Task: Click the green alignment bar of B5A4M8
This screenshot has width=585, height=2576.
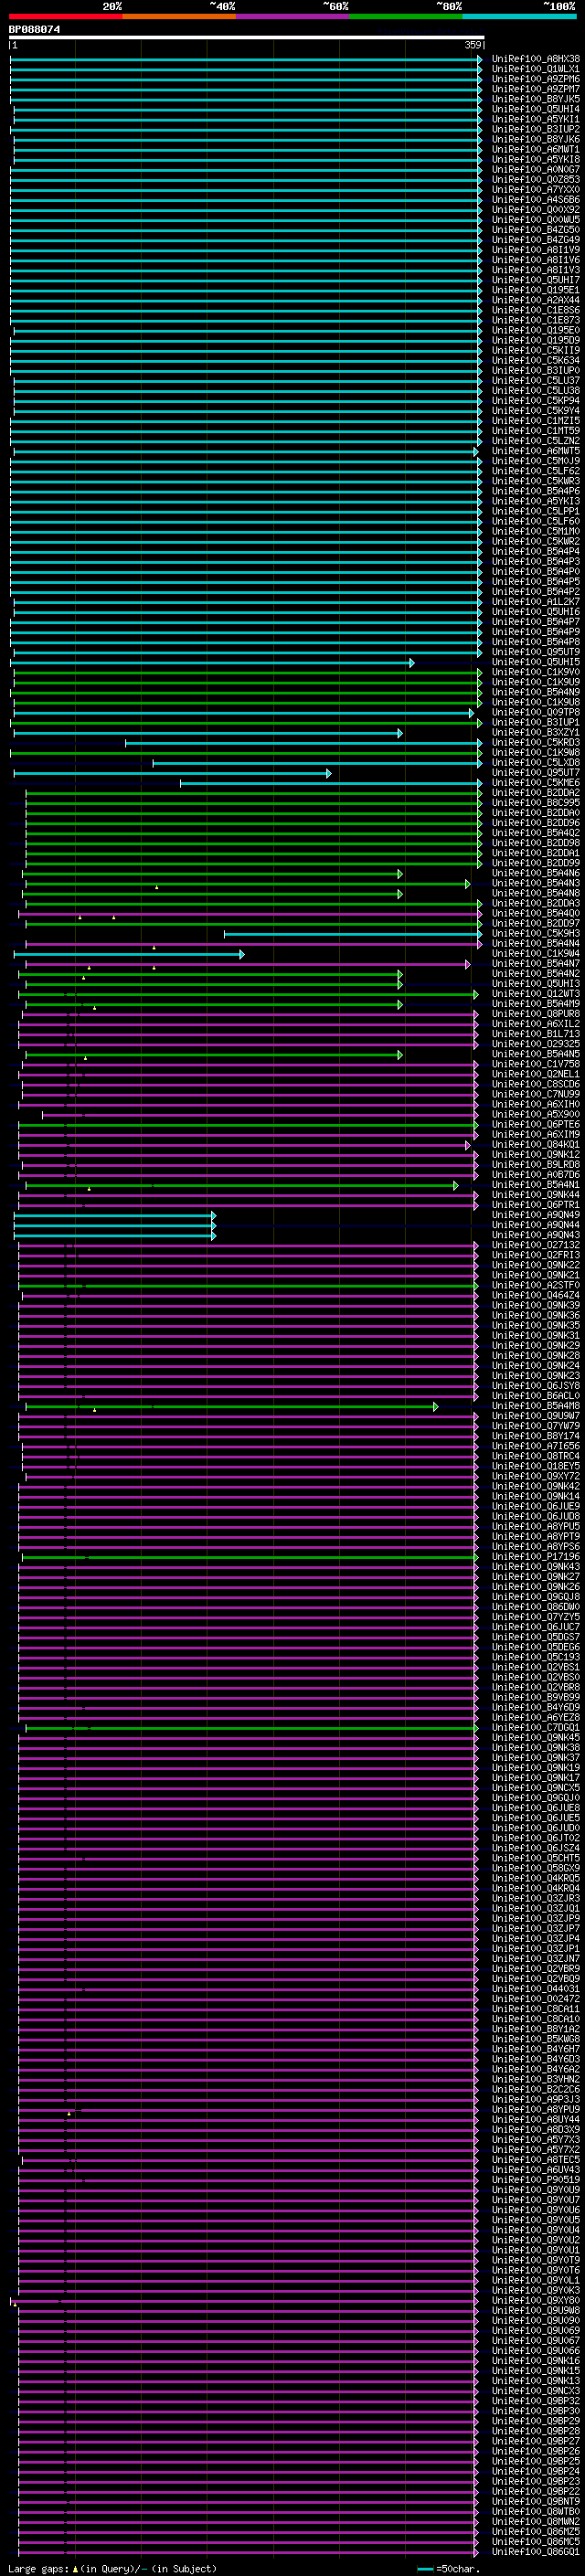Action: [x=232, y=1406]
